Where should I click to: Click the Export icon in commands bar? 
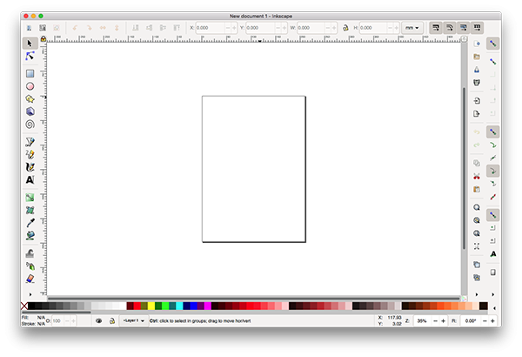pyautogui.click(x=477, y=114)
